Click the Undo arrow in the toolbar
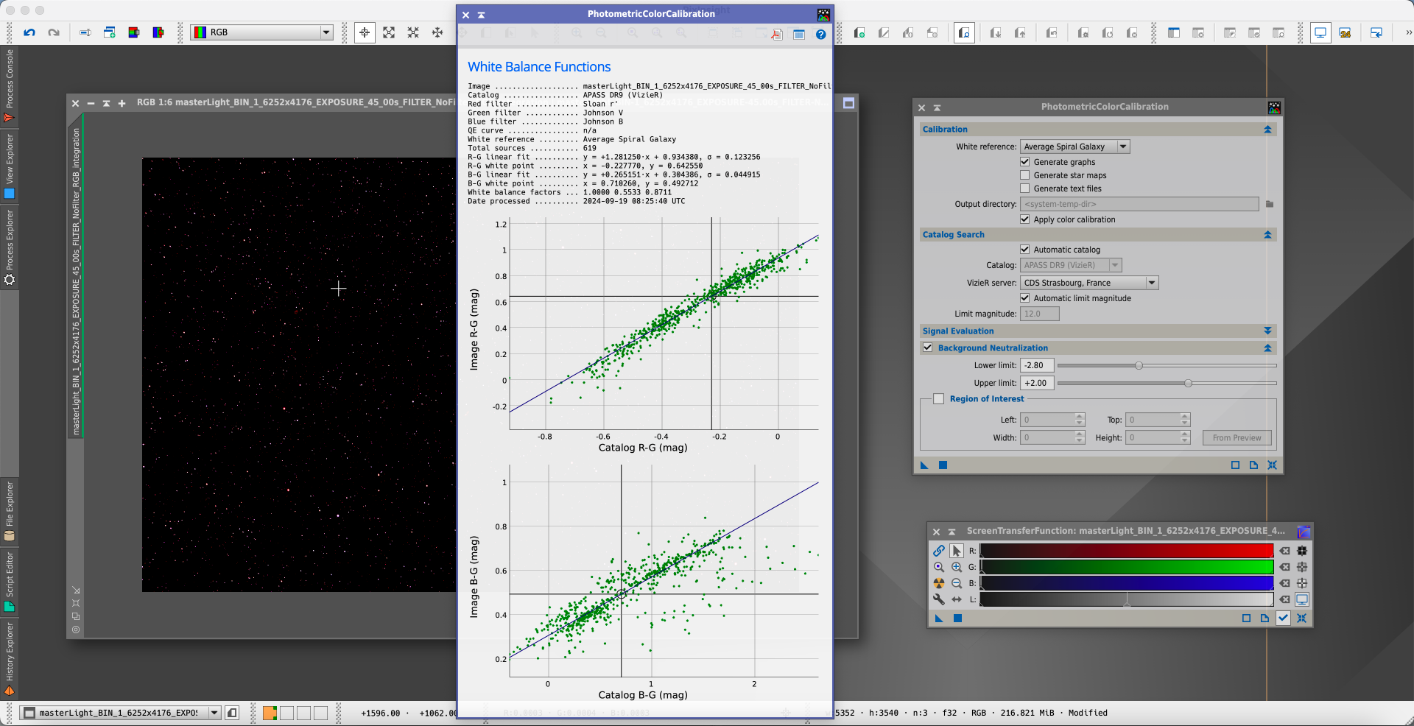The height and width of the screenshot is (726, 1414). pos(29,32)
